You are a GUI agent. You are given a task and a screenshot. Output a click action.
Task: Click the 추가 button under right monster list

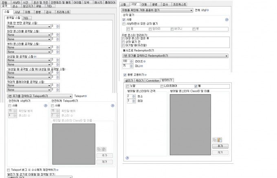pyautogui.click(x=220, y=146)
